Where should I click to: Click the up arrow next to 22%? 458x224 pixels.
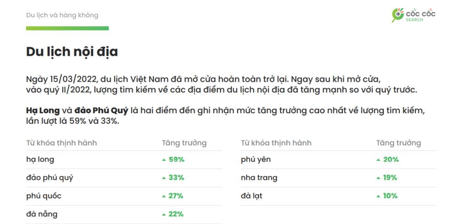point(164,215)
